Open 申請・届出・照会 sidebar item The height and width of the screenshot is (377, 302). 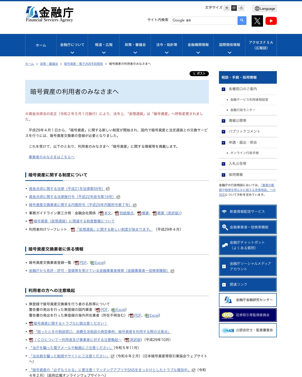pyautogui.click(x=248, y=143)
